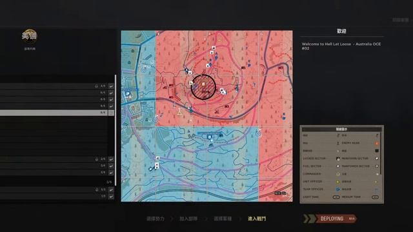
Task: Click the LIGHT TANK legend icon
Action: point(336,197)
